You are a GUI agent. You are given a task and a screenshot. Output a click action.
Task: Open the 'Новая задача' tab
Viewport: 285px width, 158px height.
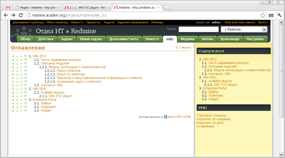point(91,39)
